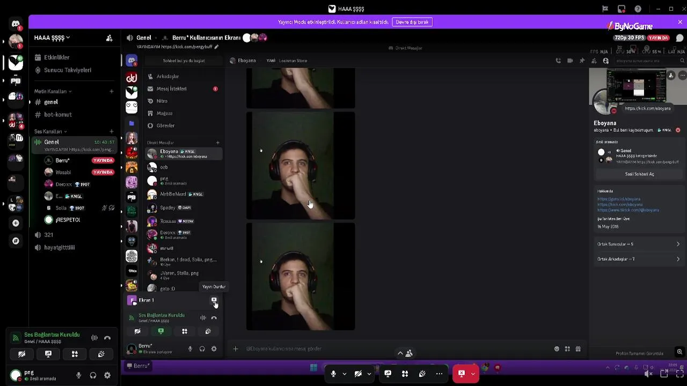
Task: Click Sesli Sohbeti Aç in profile panel
Action: click(639, 174)
